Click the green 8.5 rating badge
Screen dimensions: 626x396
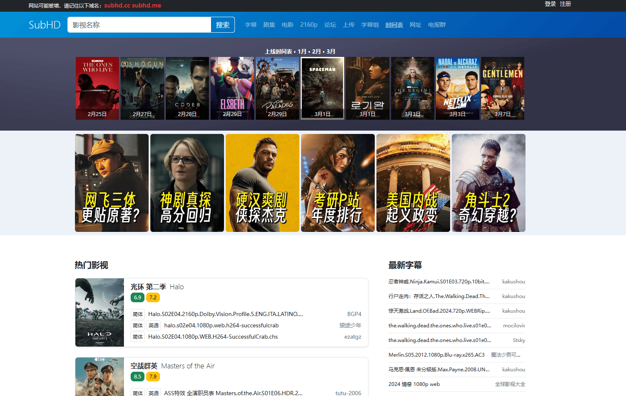[137, 376]
